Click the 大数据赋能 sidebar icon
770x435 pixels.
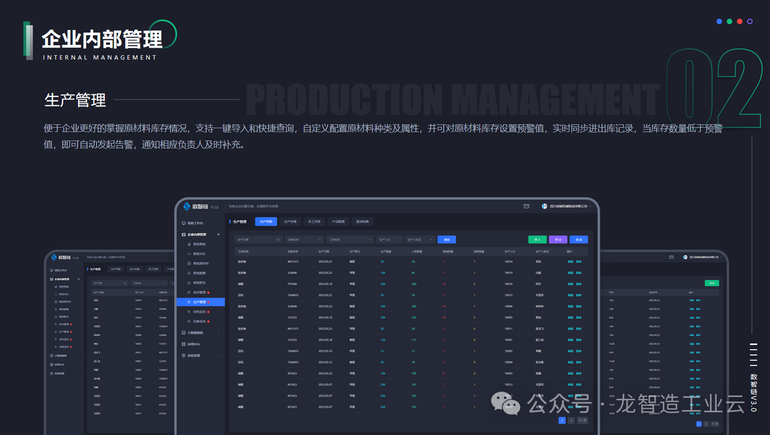[x=184, y=333]
